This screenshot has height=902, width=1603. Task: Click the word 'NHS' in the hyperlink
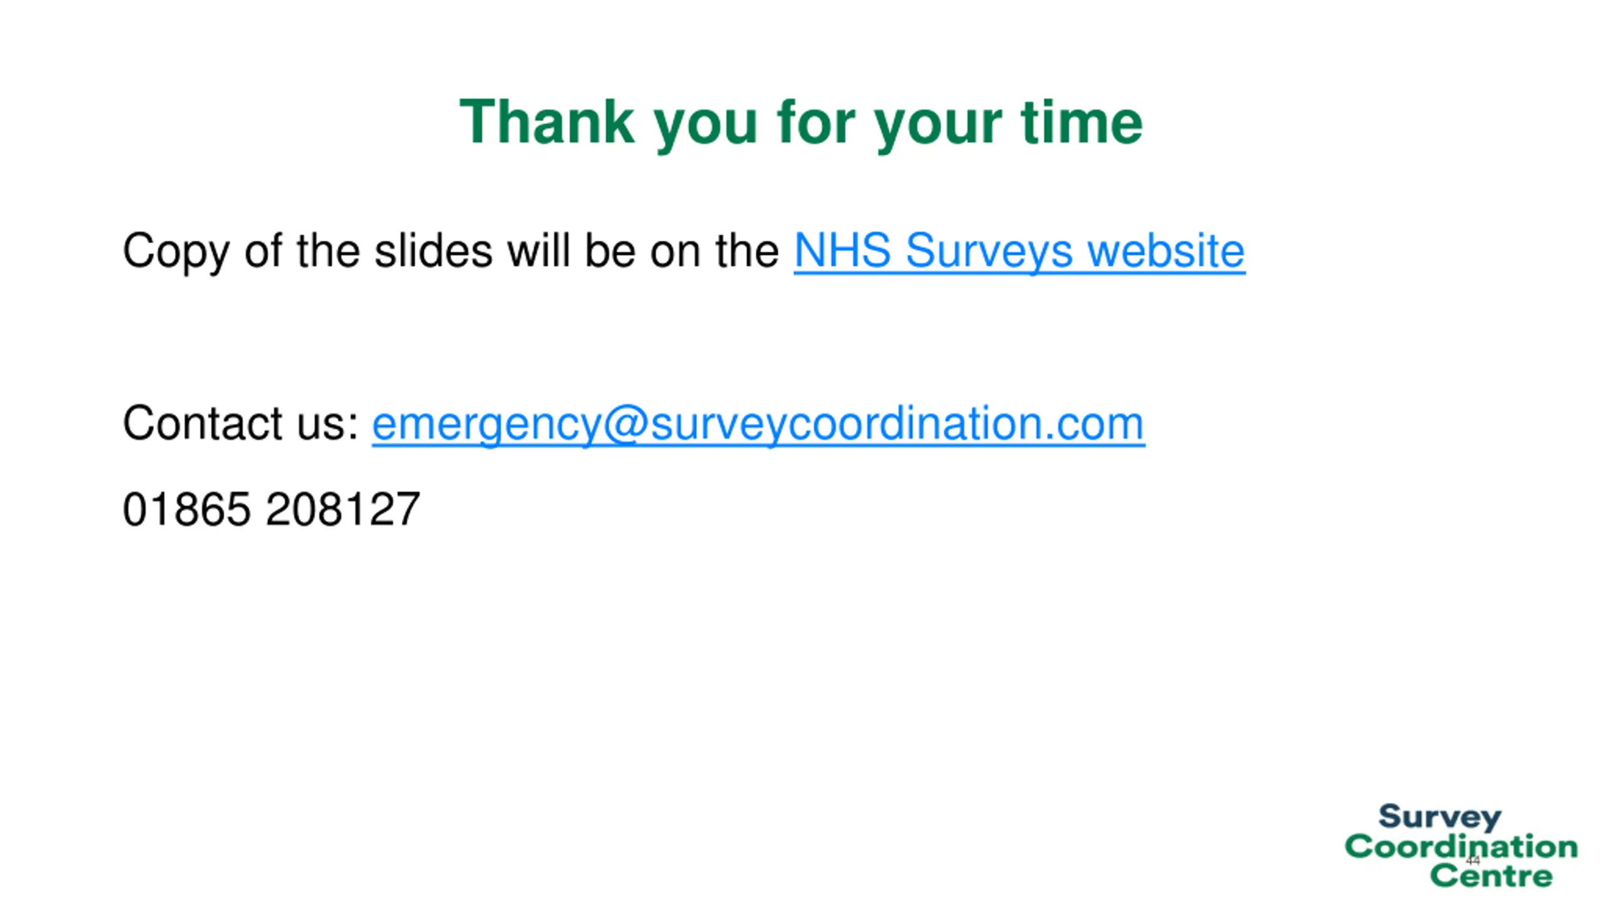coord(842,251)
